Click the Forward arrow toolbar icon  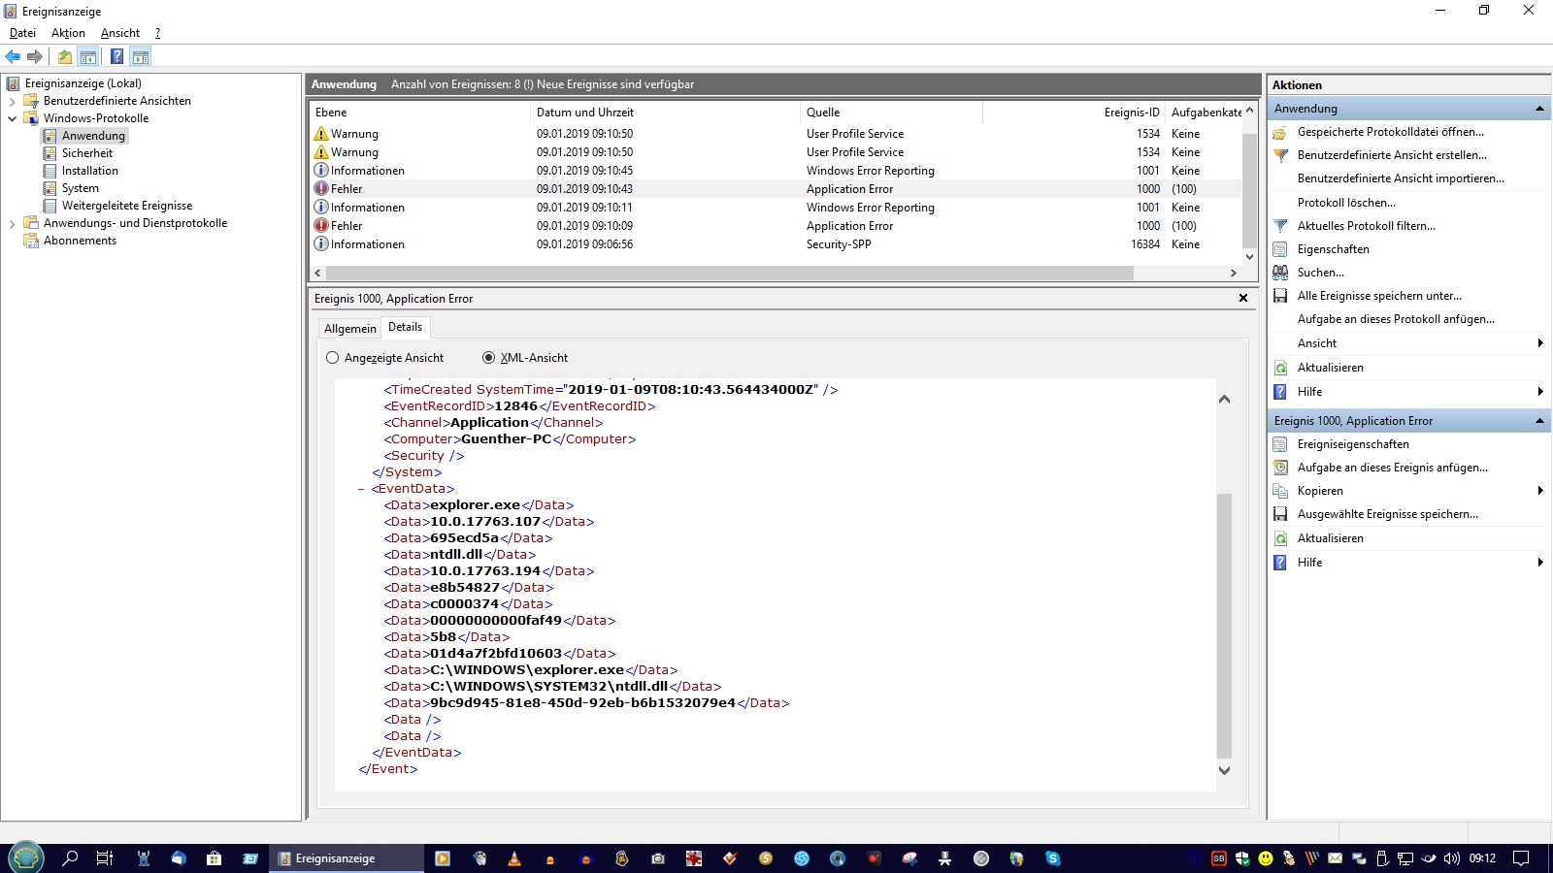coord(35,56)
